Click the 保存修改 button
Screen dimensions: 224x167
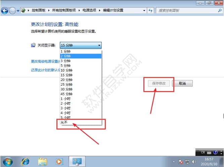[159, 83]
